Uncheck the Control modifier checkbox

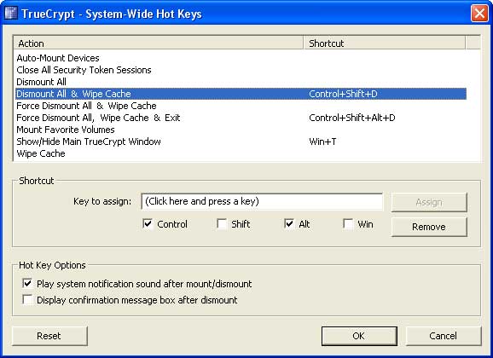coord(148,224)
